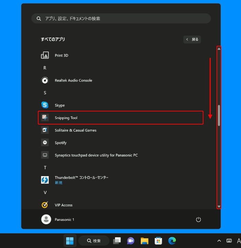Click the IME mode A indicator
This screenshot has width=241, height=248.
point(239,241)
